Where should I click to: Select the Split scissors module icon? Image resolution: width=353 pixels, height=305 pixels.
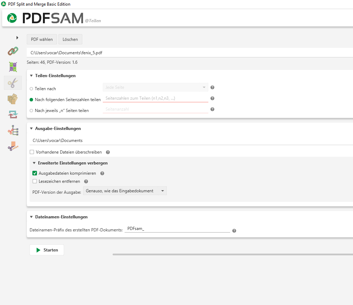click(13, 83)
